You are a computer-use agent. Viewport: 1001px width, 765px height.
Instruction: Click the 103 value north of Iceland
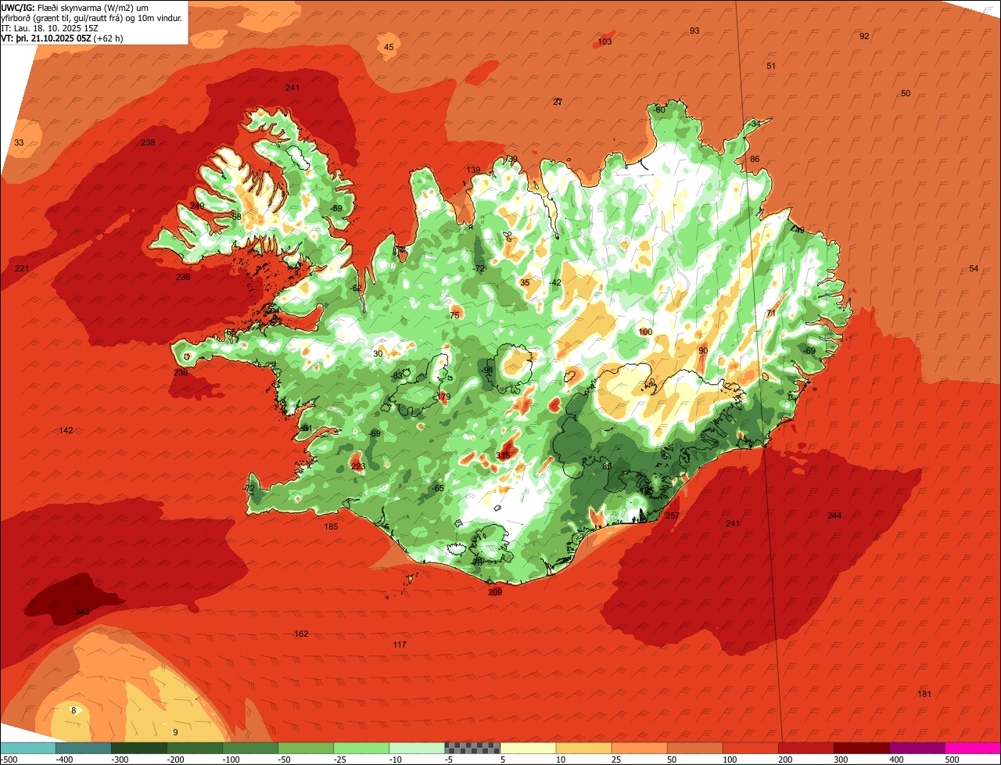pos(605,41)
